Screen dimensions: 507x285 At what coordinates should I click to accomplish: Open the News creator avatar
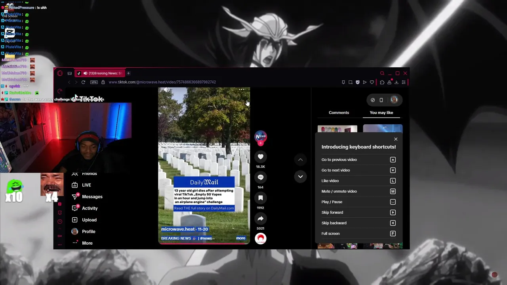260,136
